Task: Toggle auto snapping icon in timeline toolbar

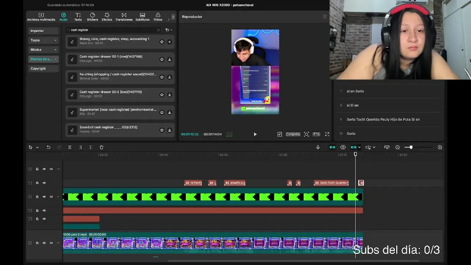Action: pos(343,147)
